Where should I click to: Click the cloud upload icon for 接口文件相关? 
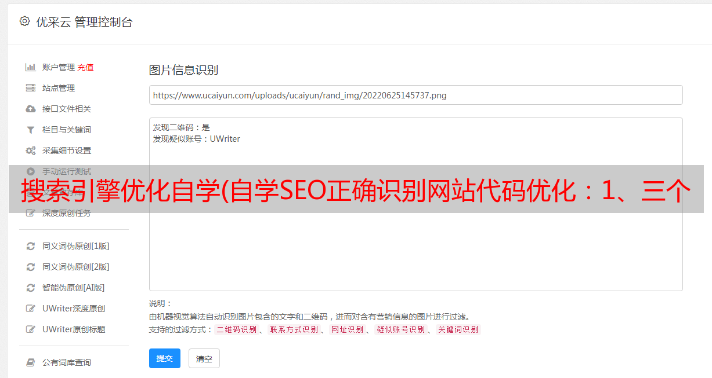(x=31, y=109)
